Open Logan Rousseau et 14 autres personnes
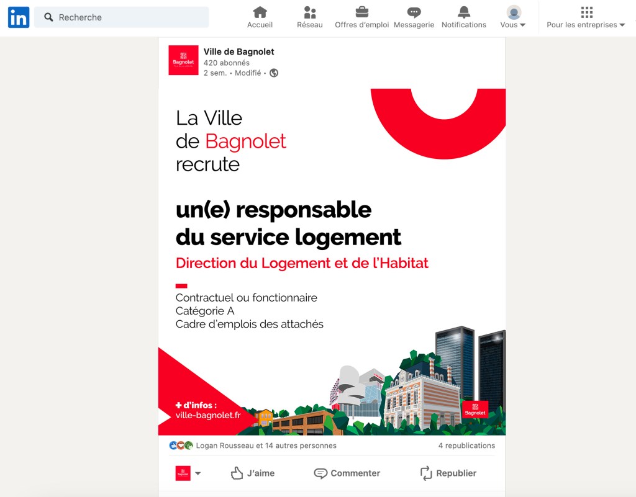Screen dimensions: 636x497 coord(266,446)
